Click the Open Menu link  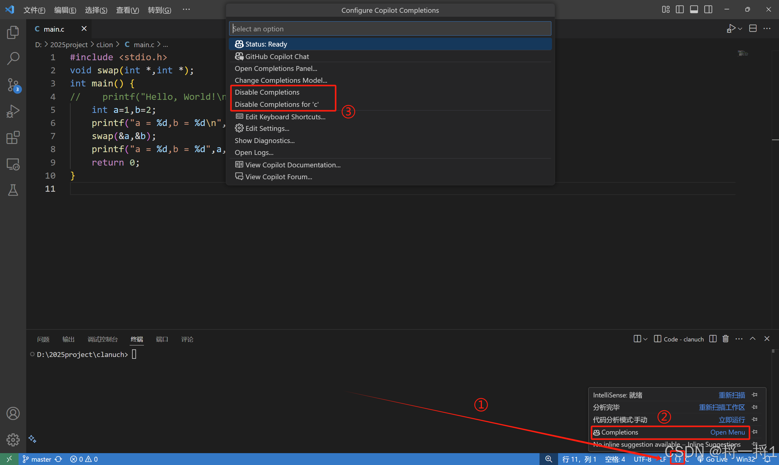727,432
